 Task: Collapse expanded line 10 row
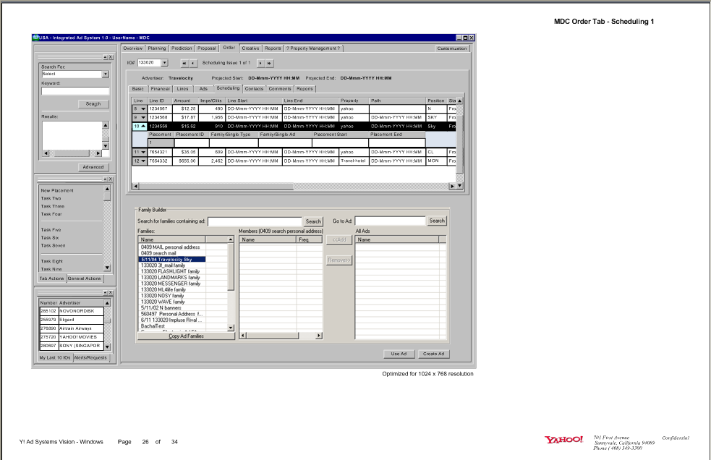[x=143, y=126]
